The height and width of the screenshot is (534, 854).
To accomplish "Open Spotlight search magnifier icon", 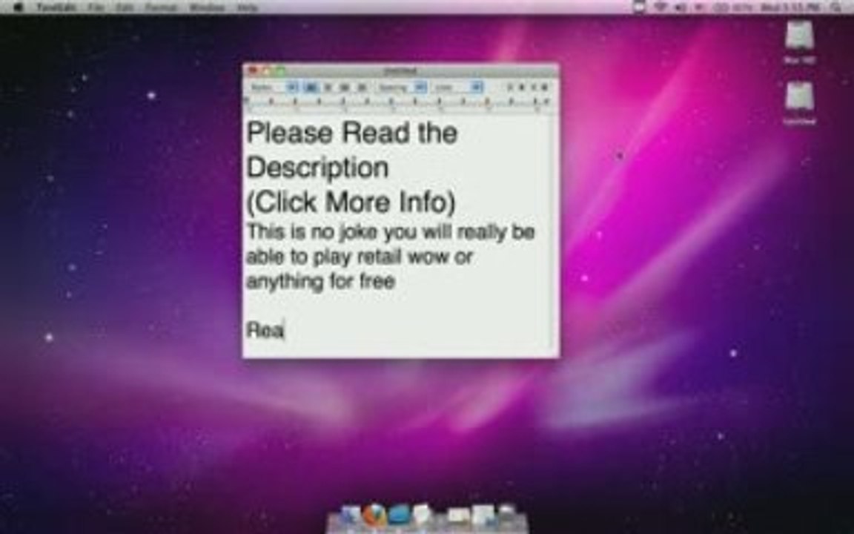I will point(835,7).
